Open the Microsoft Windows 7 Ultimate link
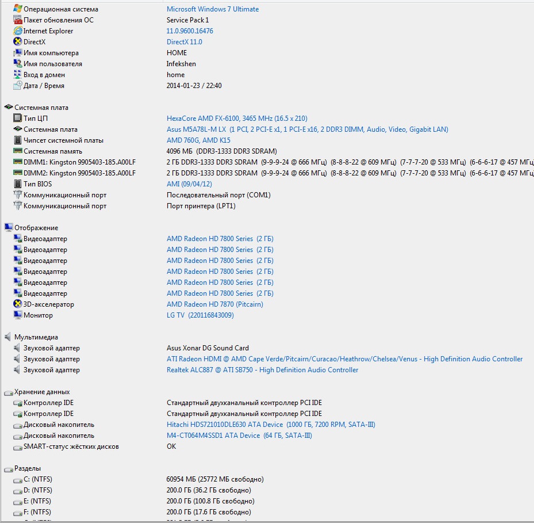The height and width of the screenshot is (523, 534). coord(213,9)
